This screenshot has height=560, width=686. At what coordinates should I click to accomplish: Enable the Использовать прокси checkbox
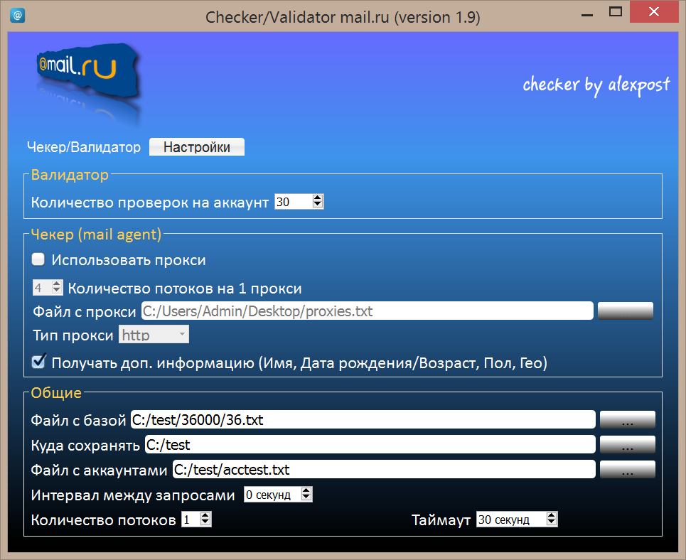click(38, 259)
